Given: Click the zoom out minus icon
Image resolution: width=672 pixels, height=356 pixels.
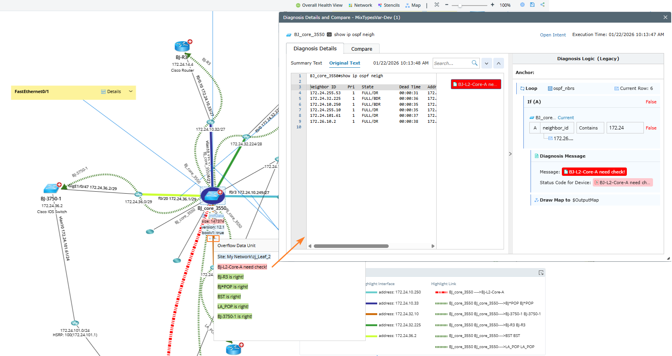Looking at the screenshot, I should click(447, 5).
